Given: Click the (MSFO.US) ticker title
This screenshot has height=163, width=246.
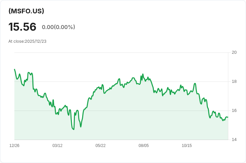Looking at the screenshot, I should 26,11.
